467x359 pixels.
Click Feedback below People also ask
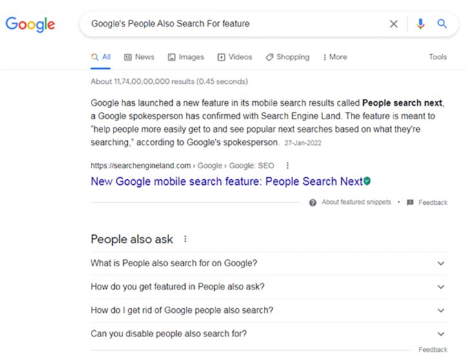pyautogui.click(x=433, y=349)
